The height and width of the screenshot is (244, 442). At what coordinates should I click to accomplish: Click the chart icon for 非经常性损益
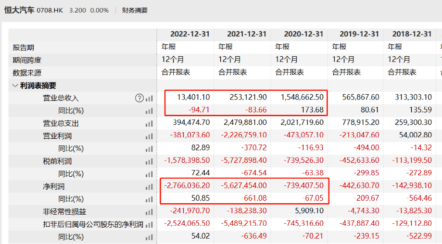click(x=149, y=212)
